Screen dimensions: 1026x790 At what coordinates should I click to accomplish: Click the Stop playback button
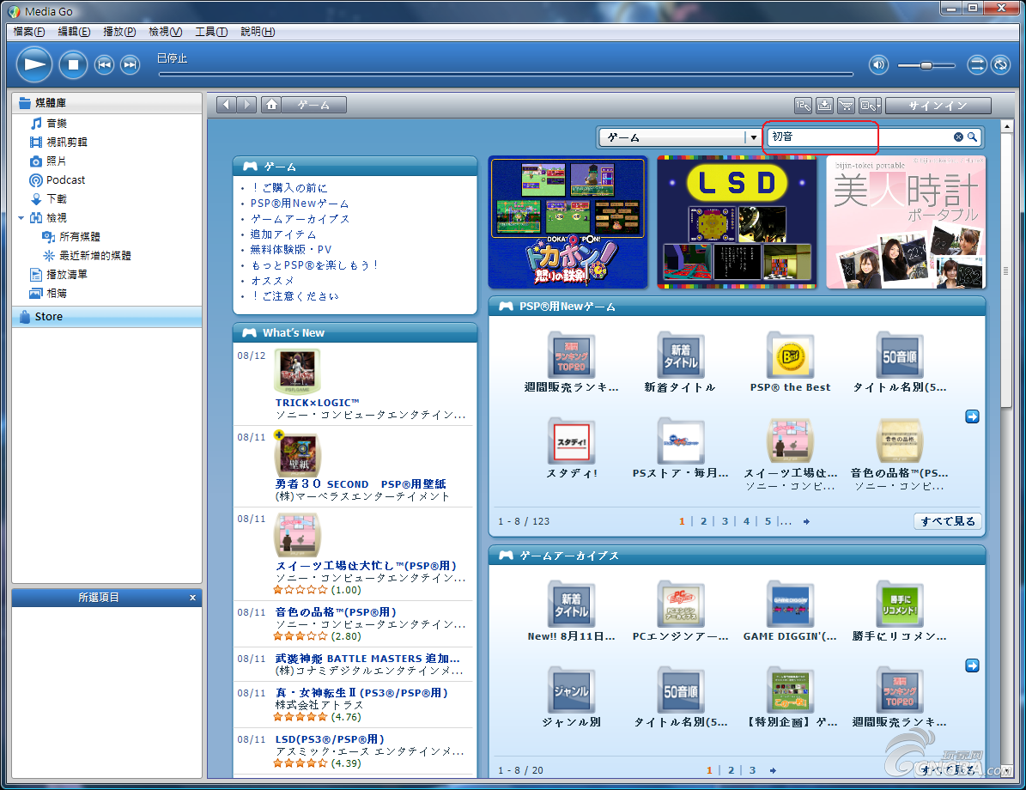(73, 64)
